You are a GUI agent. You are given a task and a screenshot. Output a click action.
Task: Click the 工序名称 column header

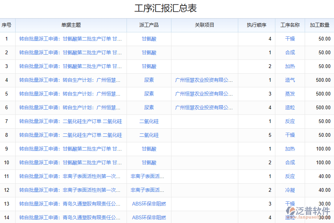290,25
